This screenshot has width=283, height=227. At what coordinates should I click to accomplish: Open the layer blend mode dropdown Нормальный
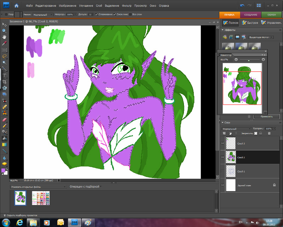pyautogui.click(x=236, y=128)
